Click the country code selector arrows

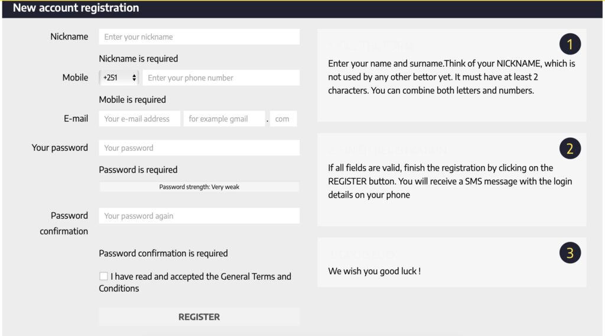point(134,77)
